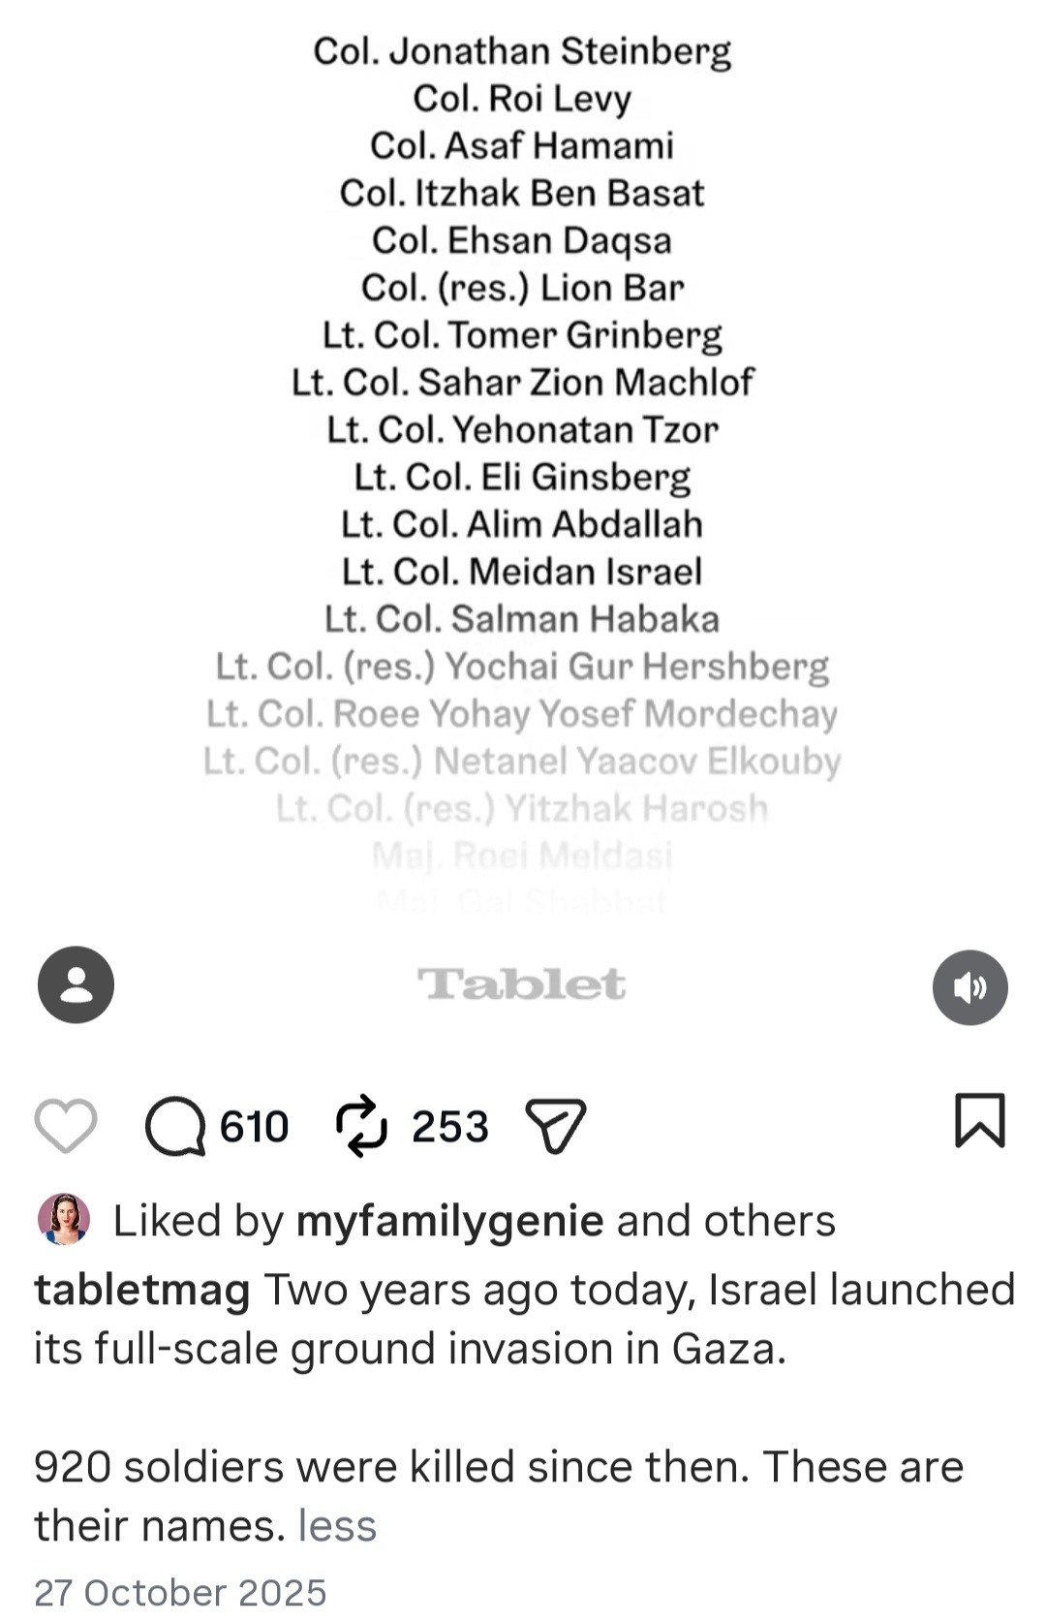Toggle video sound with speaker icon
This screenshot has width=1046, height=1621.
970,986
